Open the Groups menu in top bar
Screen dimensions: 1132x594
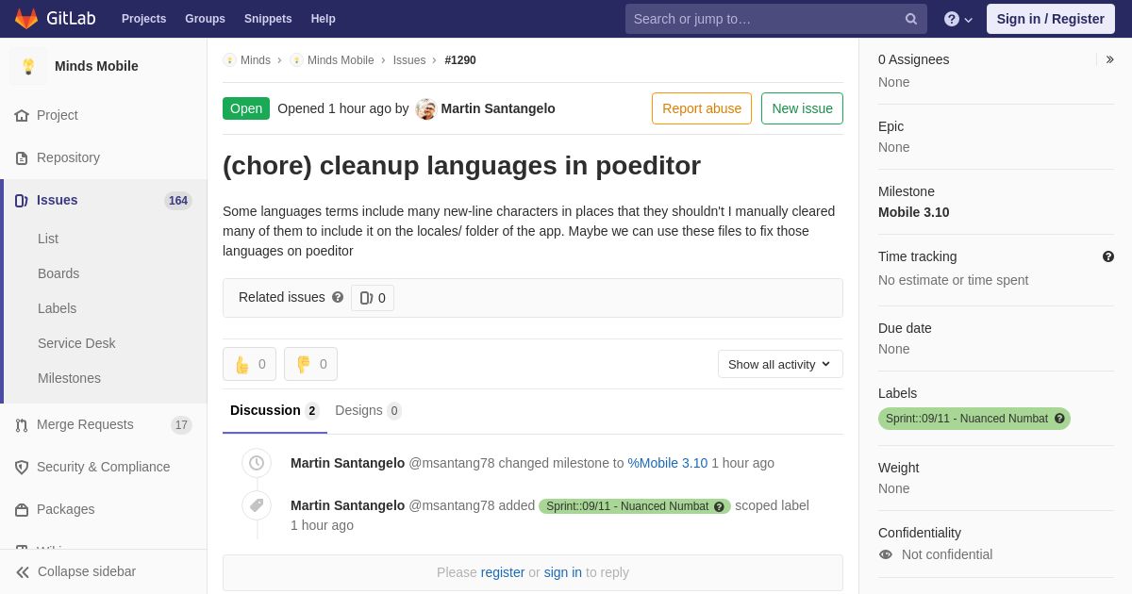205,19
